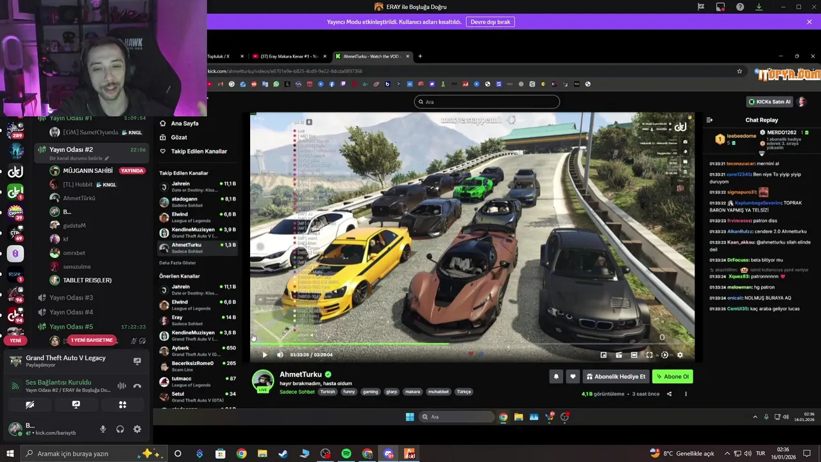Play the Kick VOD video

[x=264, y=355]
